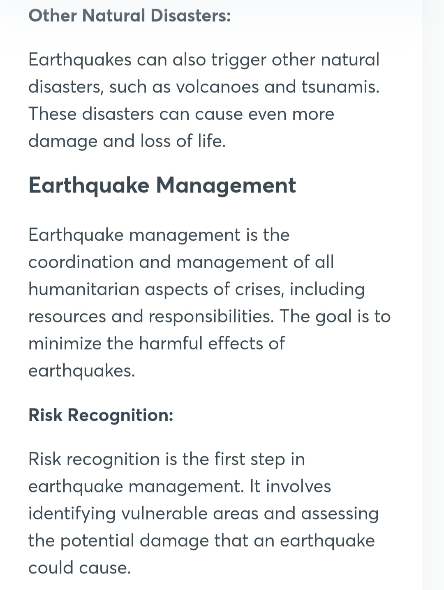Click the line "Earthquake management is the"
Viewport: 444px width, 590px height.
159,235
